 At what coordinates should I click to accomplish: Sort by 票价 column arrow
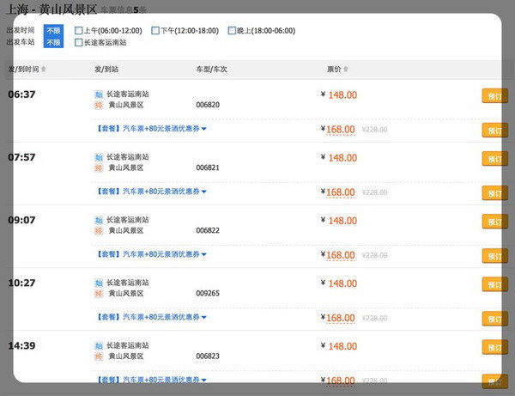pos(346,69)
